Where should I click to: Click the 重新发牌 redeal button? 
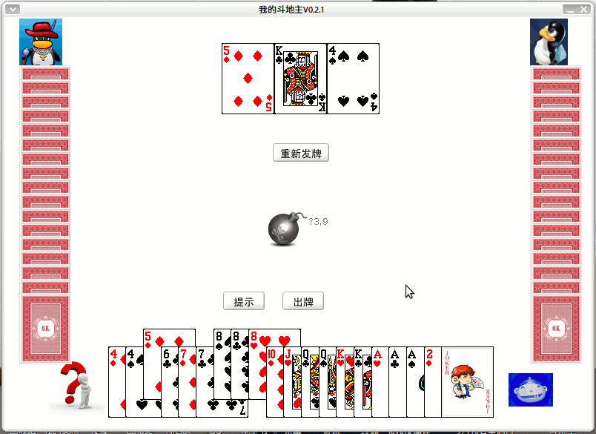(301, 153)
